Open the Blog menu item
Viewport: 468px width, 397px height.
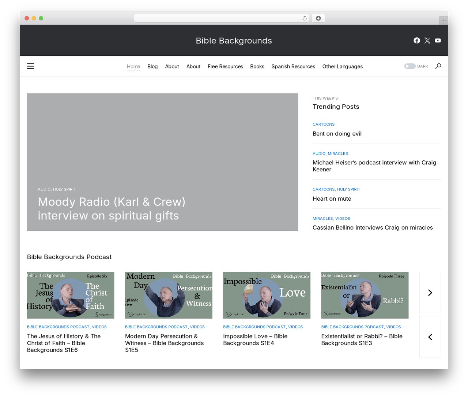[152, 67]
